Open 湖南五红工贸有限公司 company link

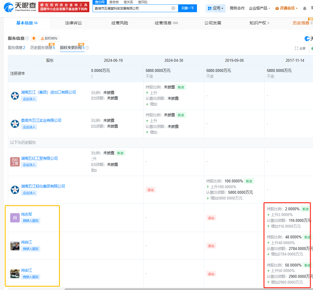pyautogui.click(x=39, y=158)
